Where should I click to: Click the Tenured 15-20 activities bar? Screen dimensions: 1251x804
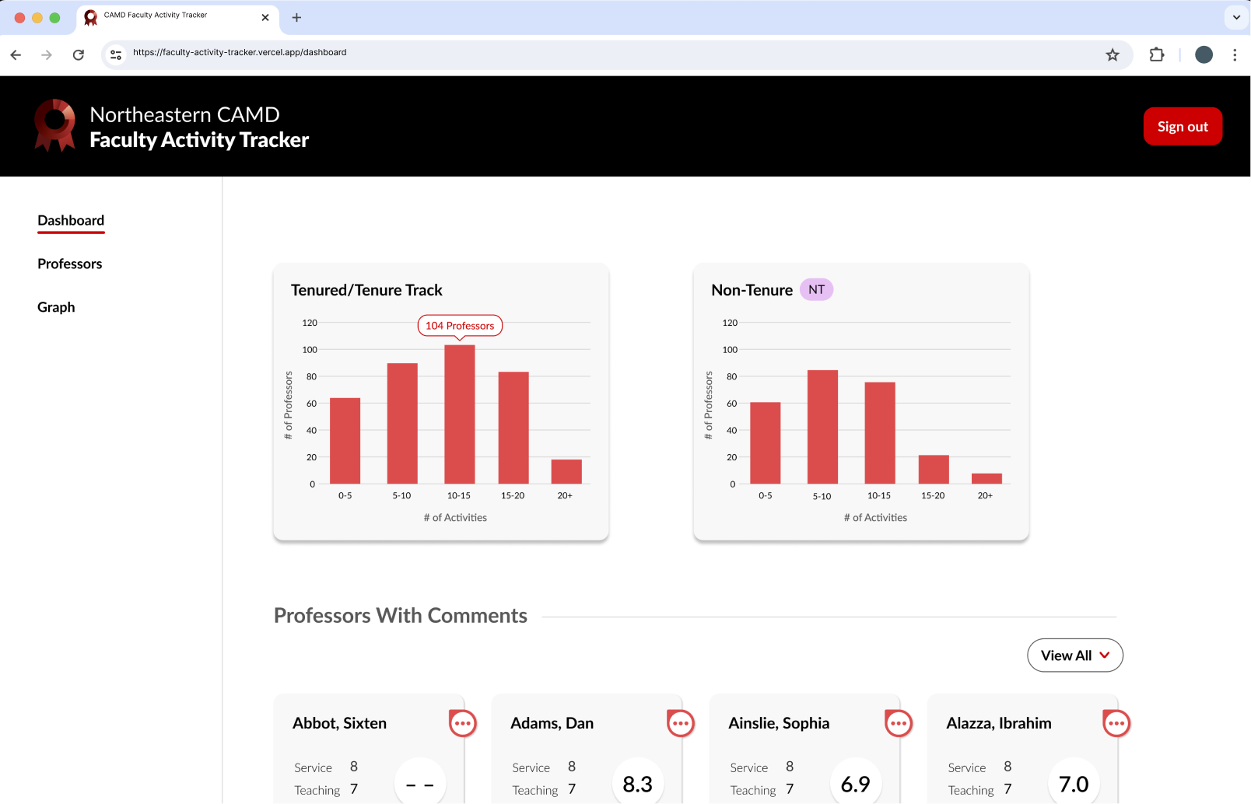[x=513, y=428]
